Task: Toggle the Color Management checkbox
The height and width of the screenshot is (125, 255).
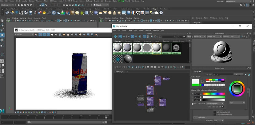Action: tap(222, 107)
